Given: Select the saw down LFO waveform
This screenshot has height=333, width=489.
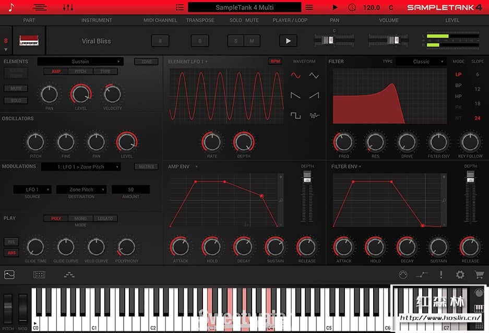Looking at the screenshot, I should point(296,96).
